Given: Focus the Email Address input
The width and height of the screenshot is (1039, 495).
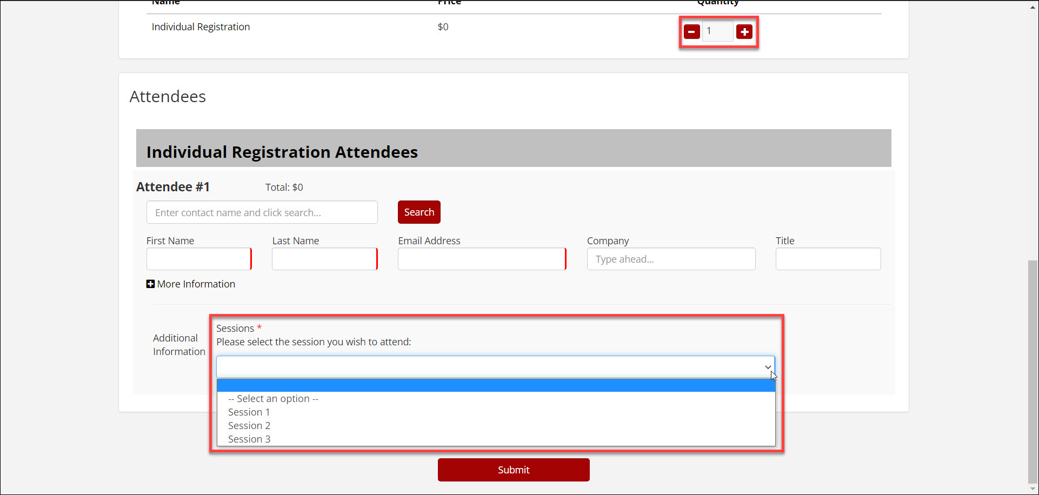Looking at the screenshot, I should point(481,259).
